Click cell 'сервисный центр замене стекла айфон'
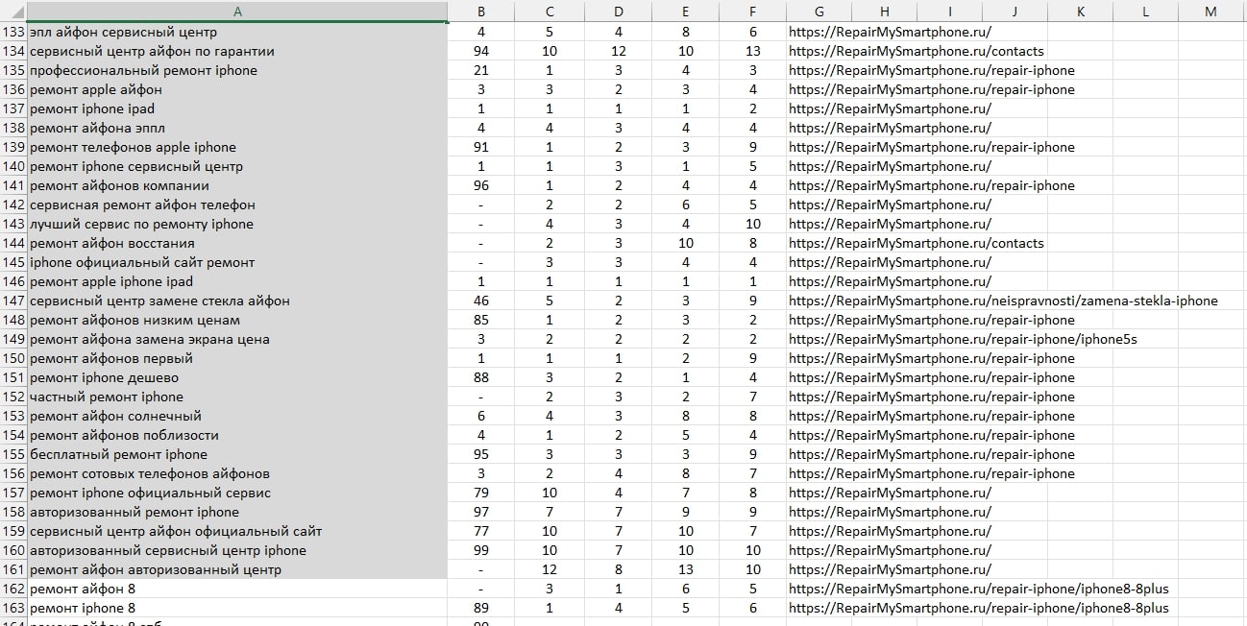Screen dimensions: 1247x626 [x=237, y=301]
